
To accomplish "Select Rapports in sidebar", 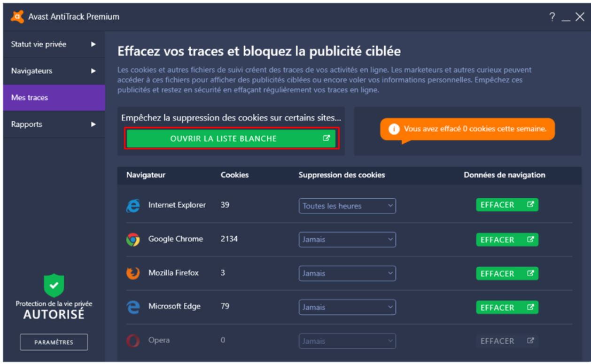I will coord(54,124).
